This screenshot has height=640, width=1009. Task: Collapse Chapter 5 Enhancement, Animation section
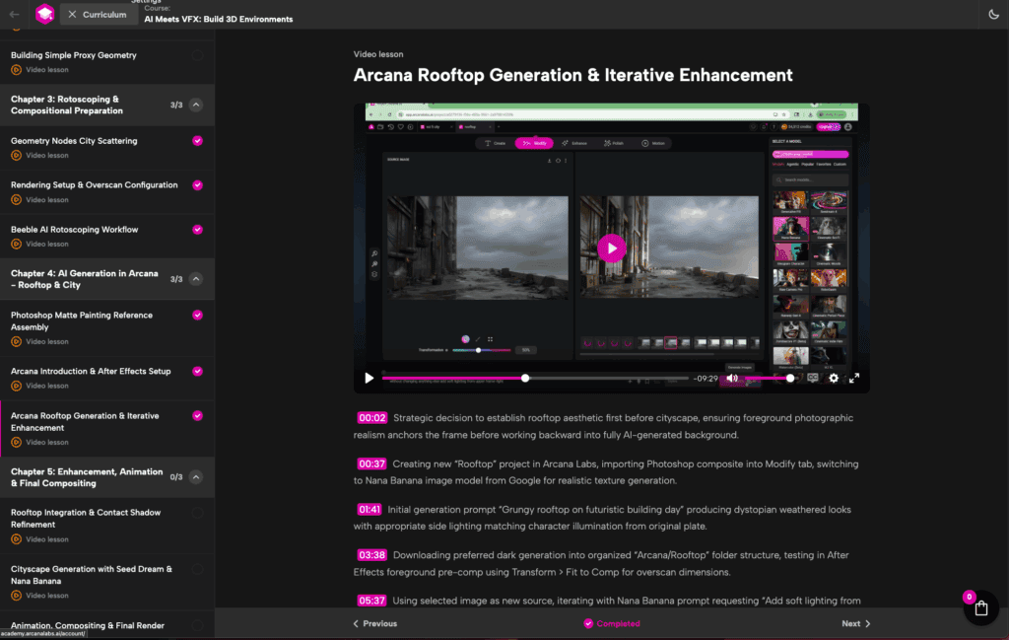click(196, 477)
